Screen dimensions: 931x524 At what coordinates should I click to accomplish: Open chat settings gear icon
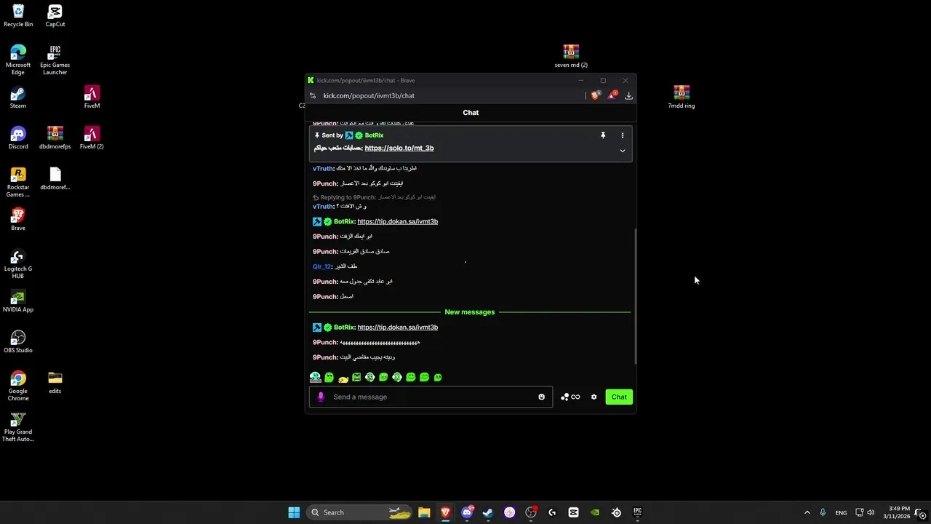coord(594,397)
